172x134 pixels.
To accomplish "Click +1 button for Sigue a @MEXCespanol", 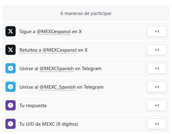I will point(157,31).
